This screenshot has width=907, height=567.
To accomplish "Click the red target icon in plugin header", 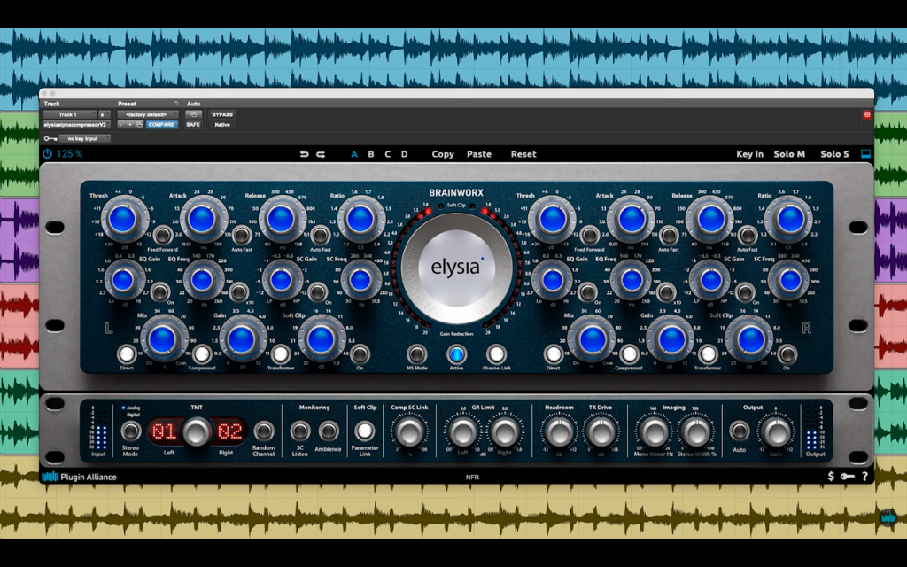I will [x=866, y=114].
